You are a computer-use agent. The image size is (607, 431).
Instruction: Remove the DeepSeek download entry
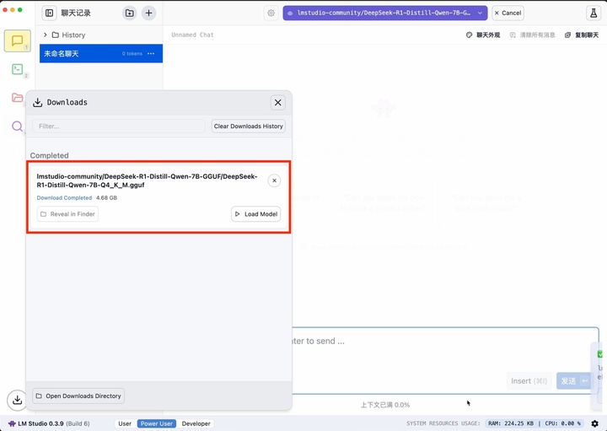pos(274,180)
